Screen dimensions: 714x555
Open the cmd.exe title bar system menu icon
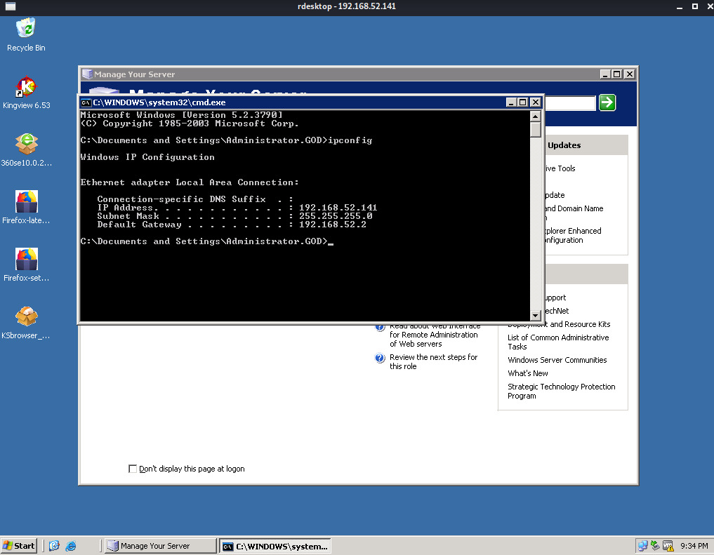[x=86, y=102]
